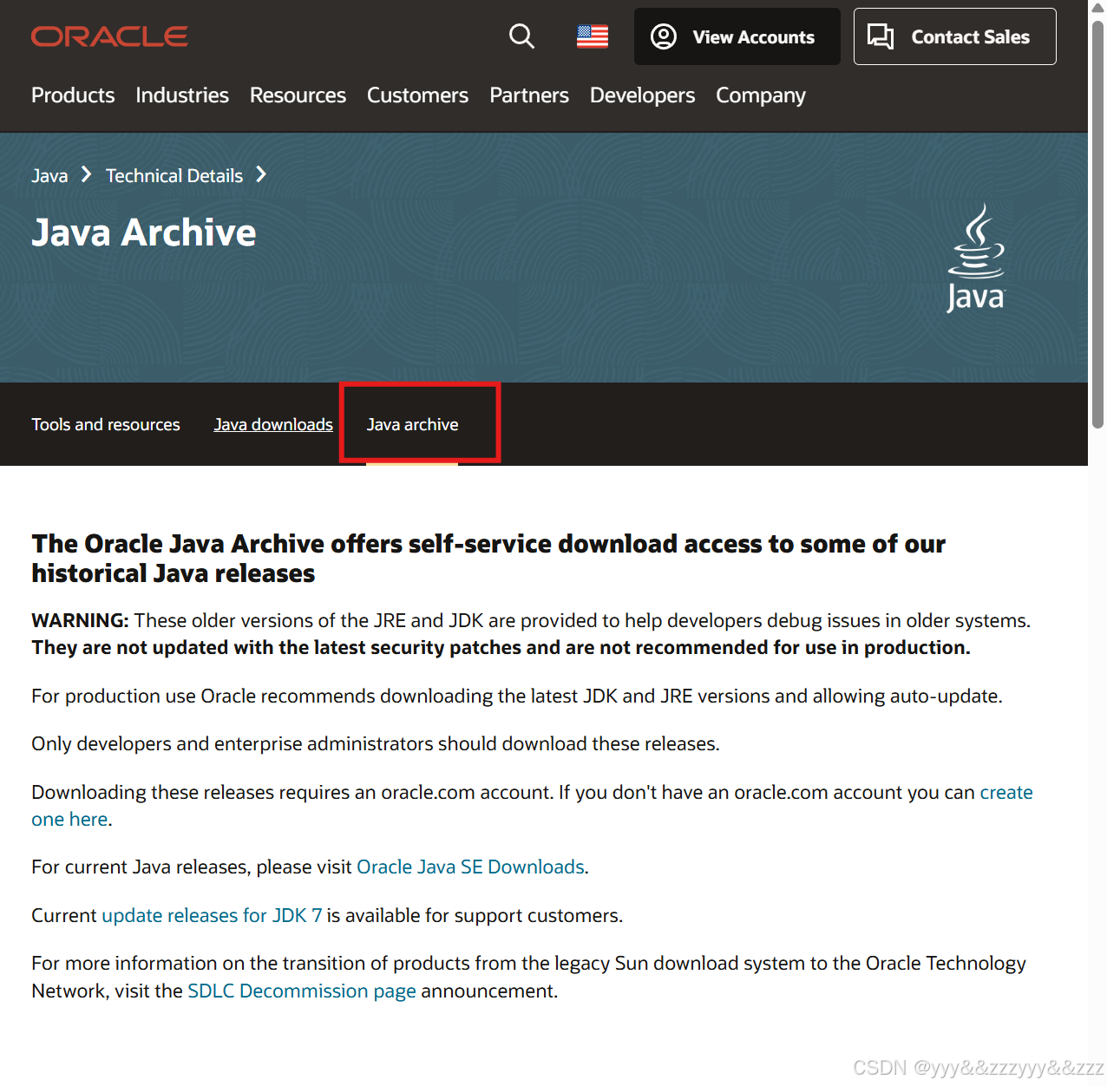Open the Oracle Java SE Downloads link
Viewport: 1107px width, 1086px height.
tap(470, 867)
